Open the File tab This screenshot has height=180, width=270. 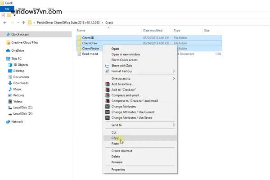tap(8, 9)
